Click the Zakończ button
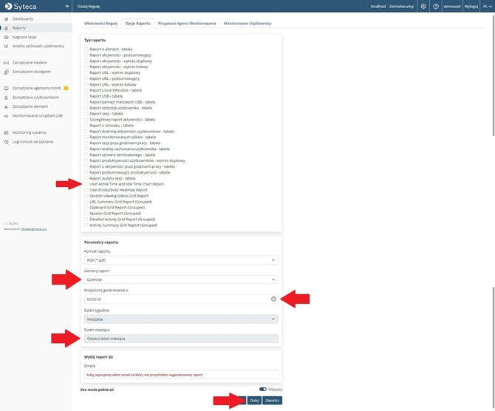 click(x=273, y=400)
